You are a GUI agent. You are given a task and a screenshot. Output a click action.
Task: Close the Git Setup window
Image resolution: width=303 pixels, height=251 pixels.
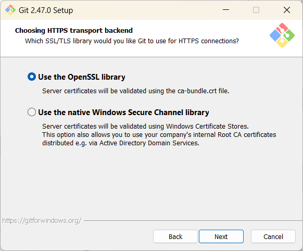[287, 10]
